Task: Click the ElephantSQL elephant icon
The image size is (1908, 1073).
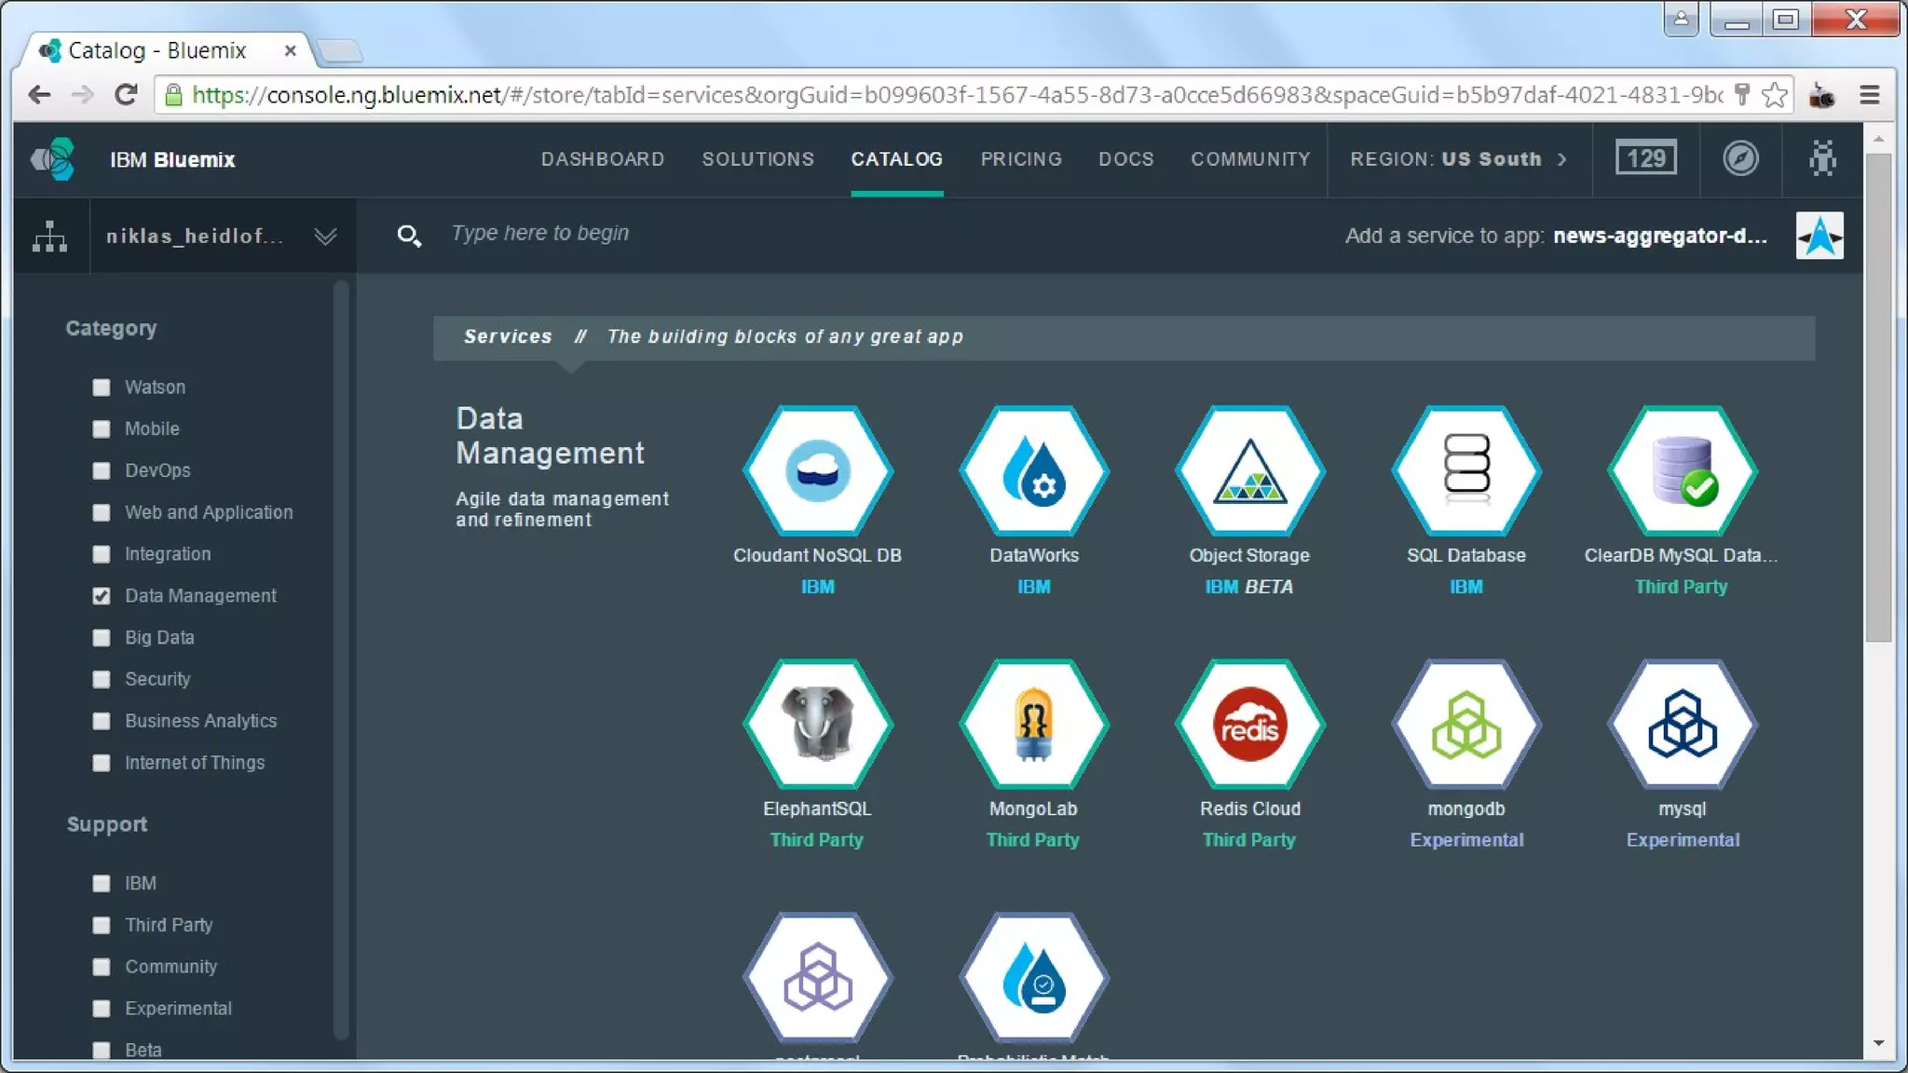Action: point(817,724)
